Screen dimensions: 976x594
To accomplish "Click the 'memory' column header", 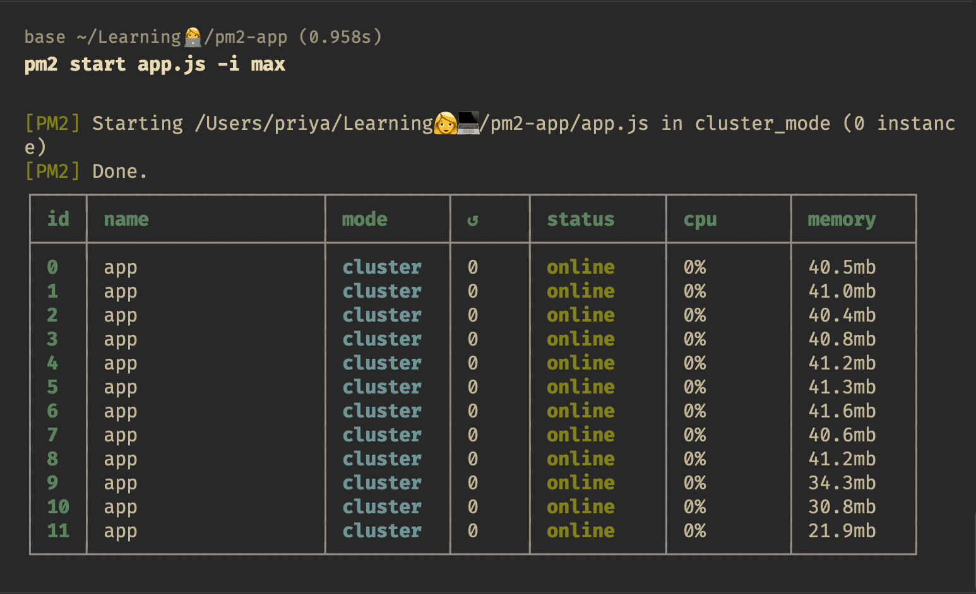I will [842, 220].
